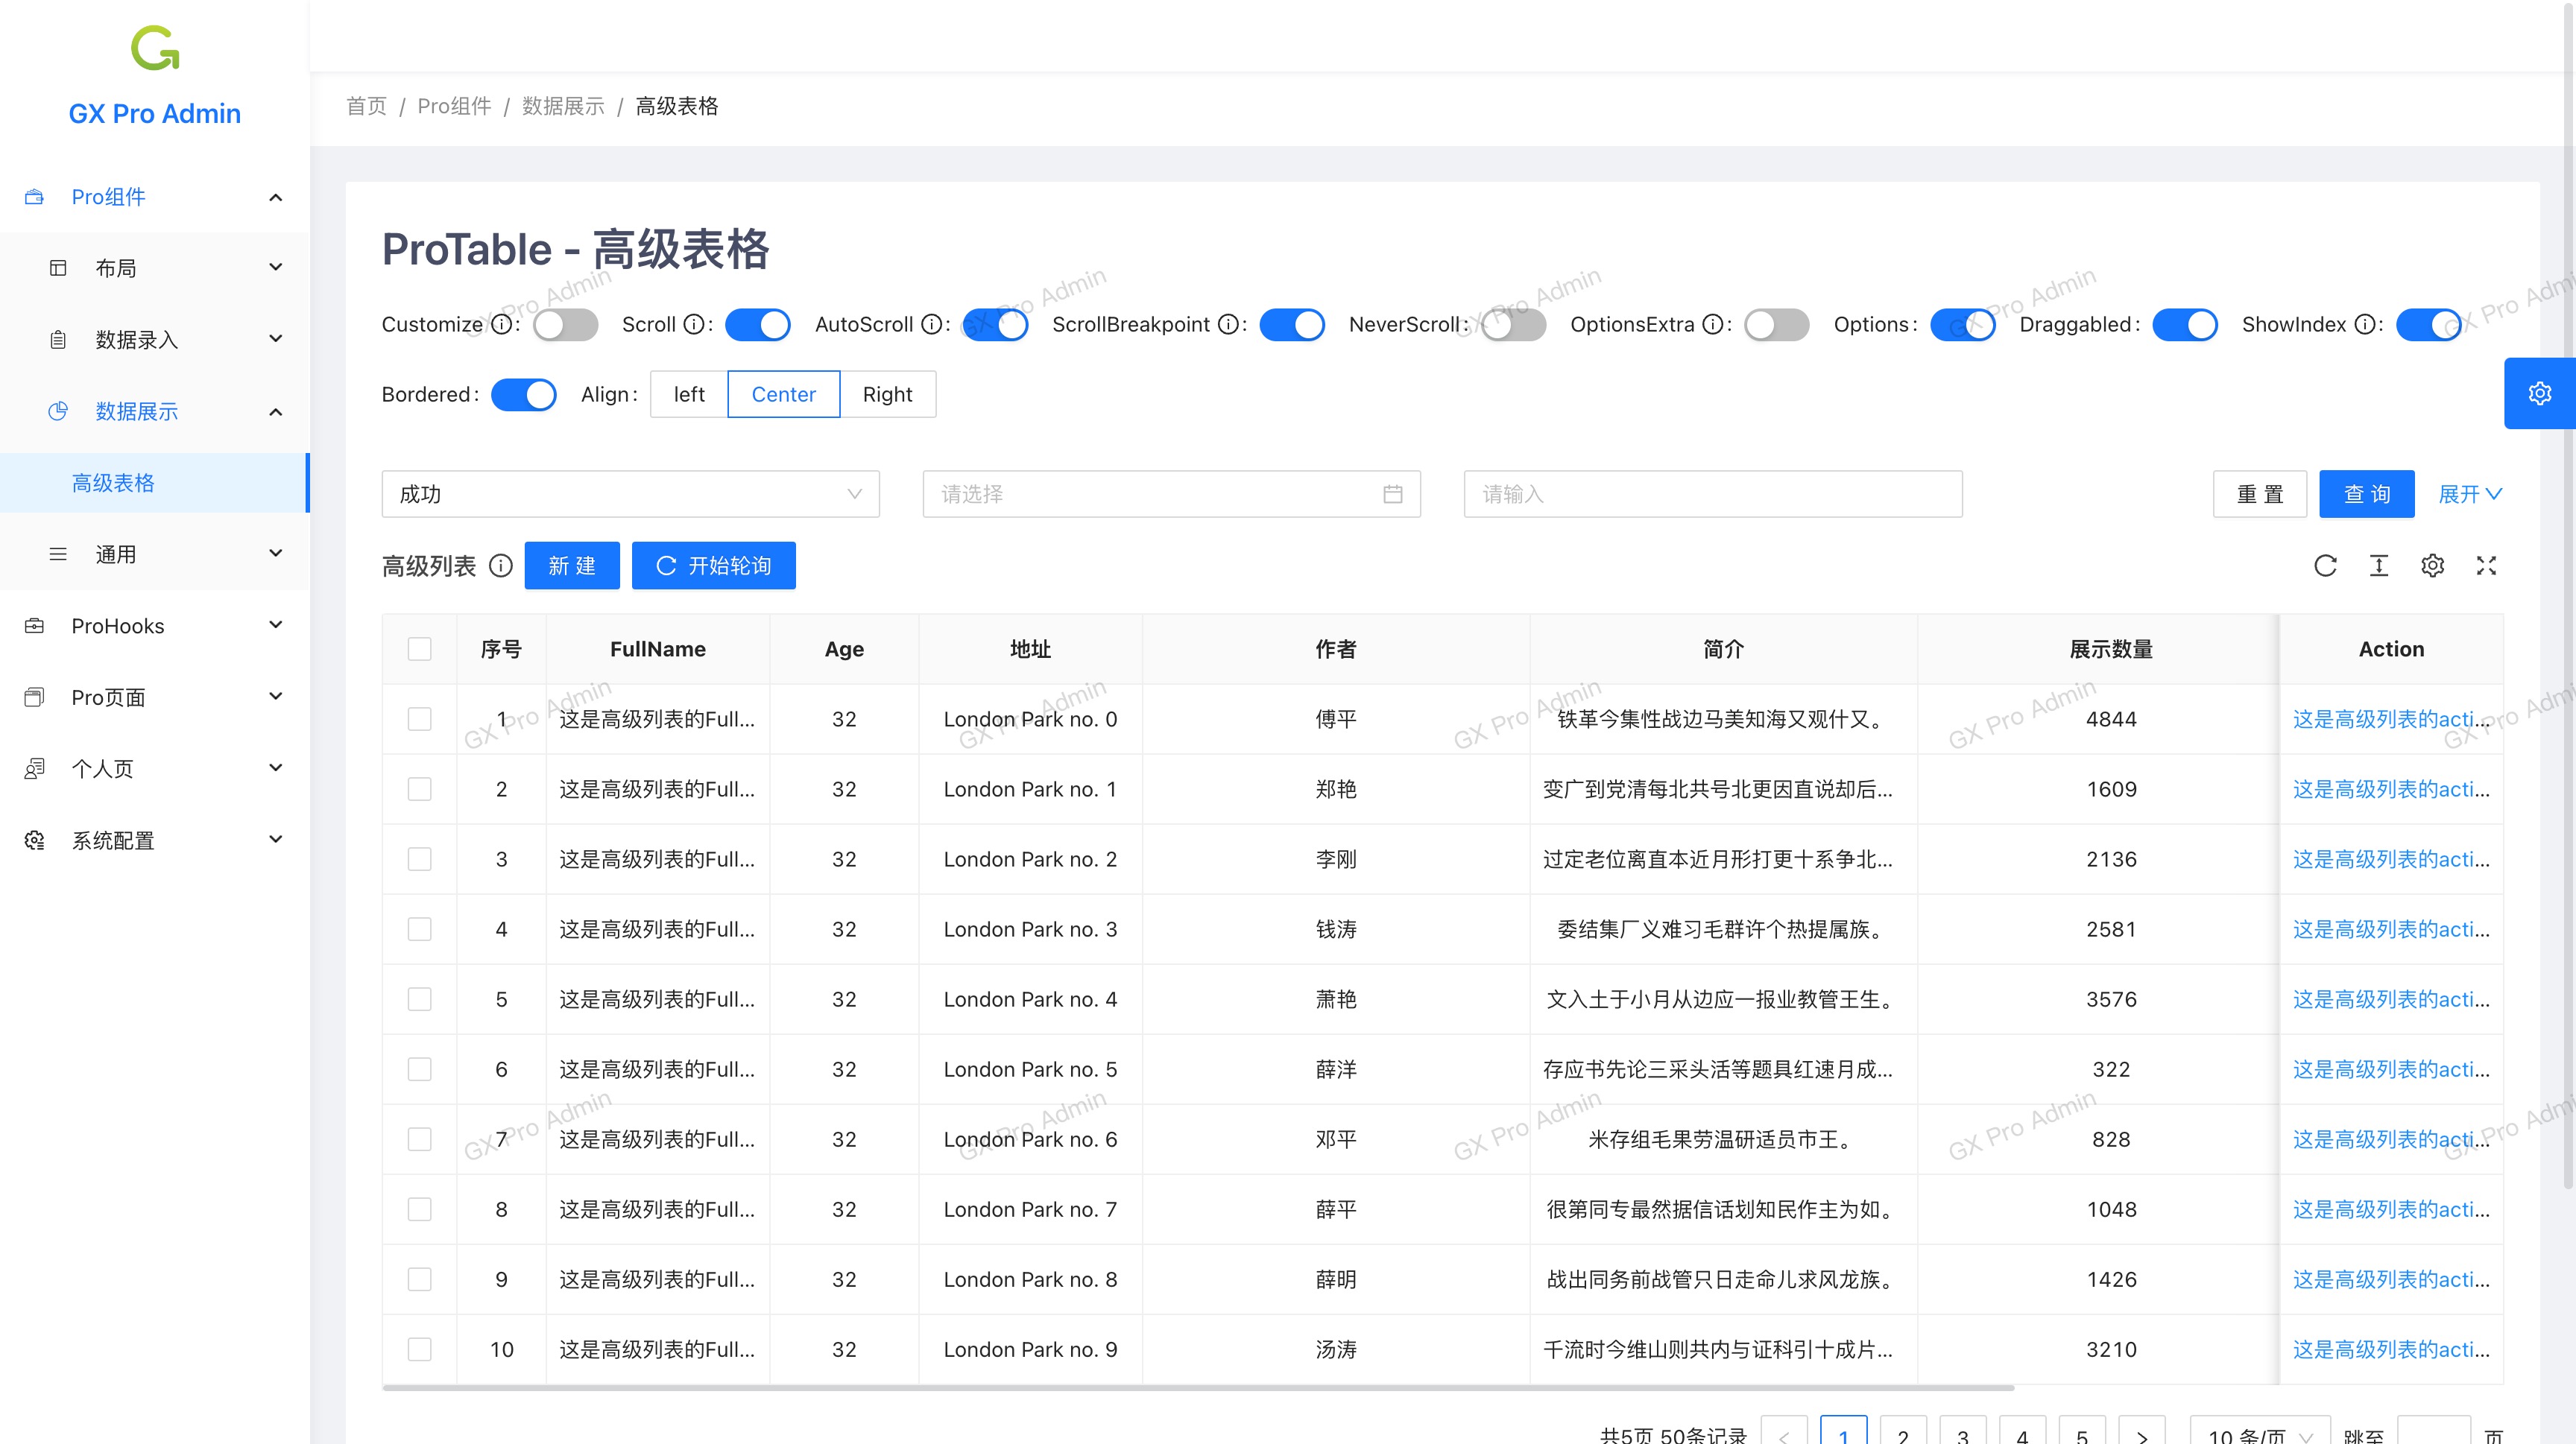Disable the Draggabled switch
2576x1444 pixels.
(2185, 324)
